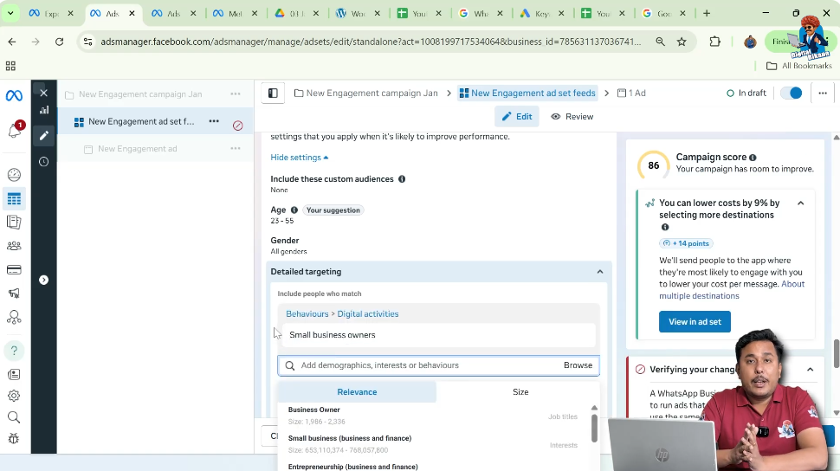Open the news page icon below Help
Screen dimensions: 840x471
(14, 374)
